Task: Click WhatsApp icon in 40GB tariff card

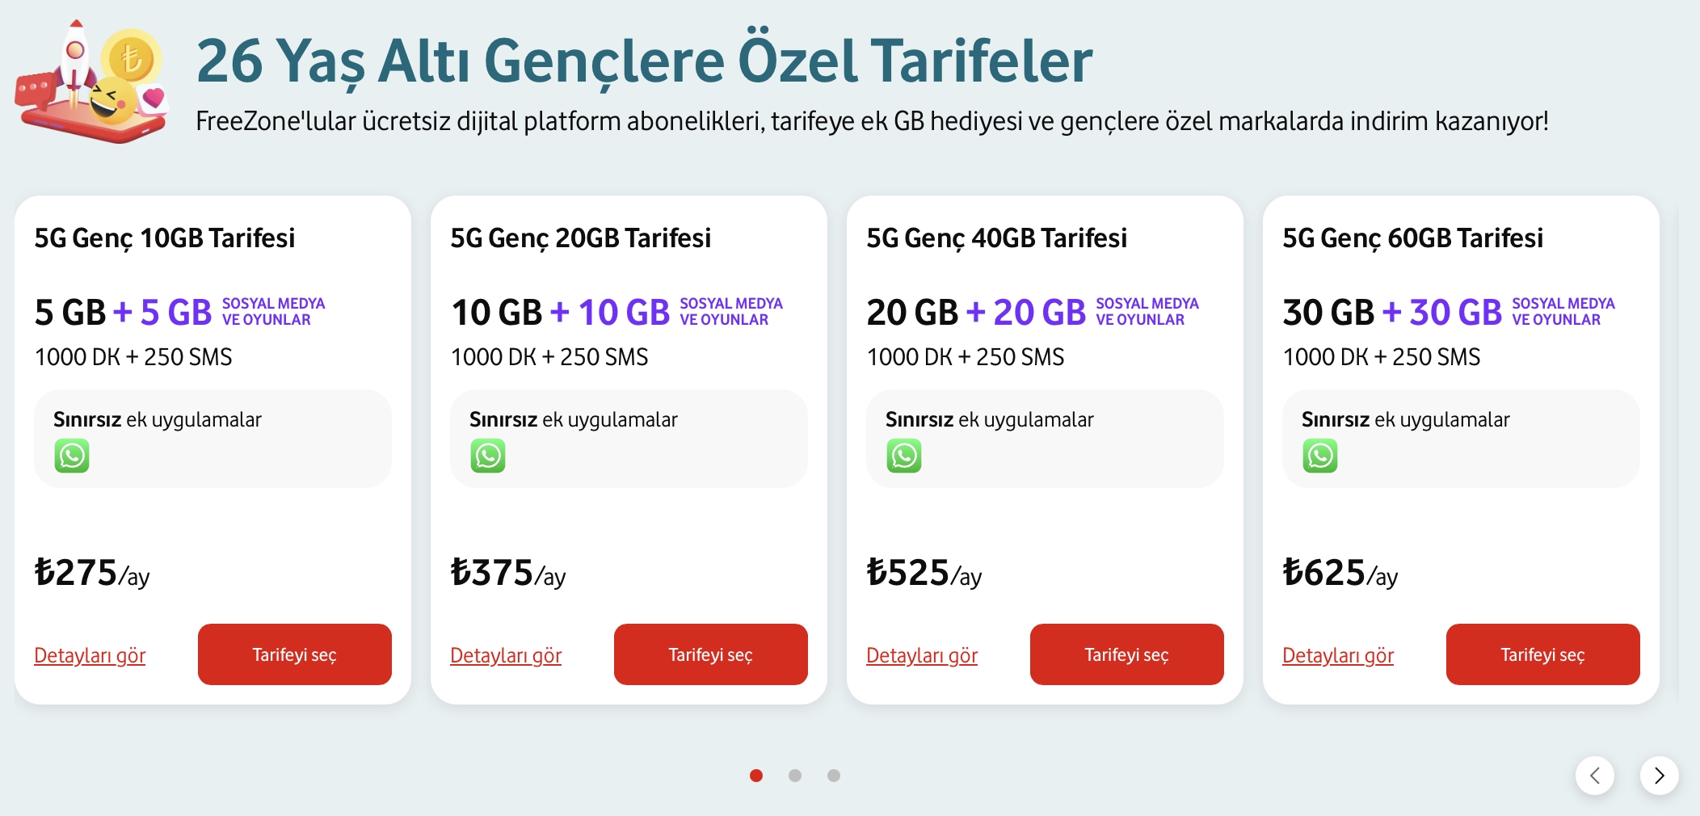Action: [904, 456]
